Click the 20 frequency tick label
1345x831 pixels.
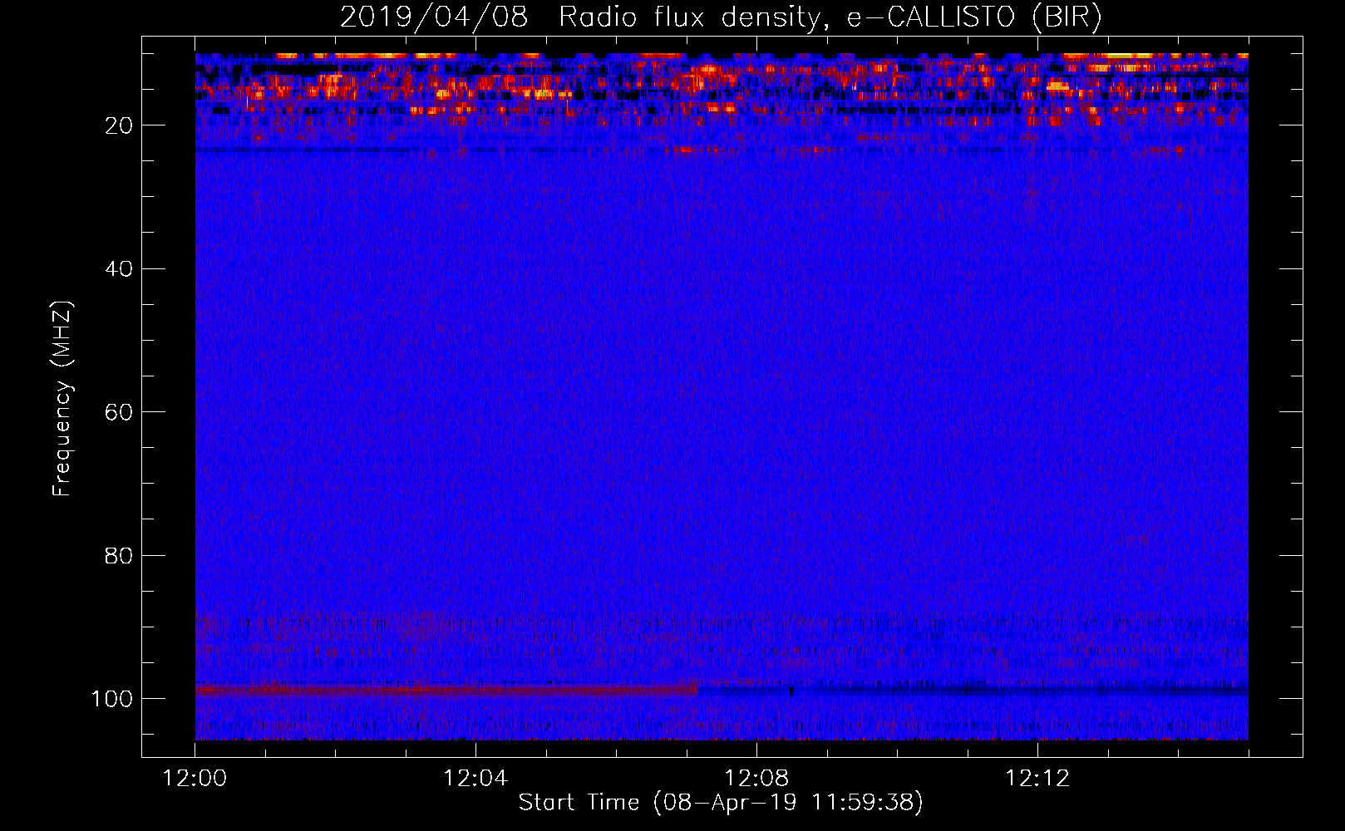[x=119, y=125]
